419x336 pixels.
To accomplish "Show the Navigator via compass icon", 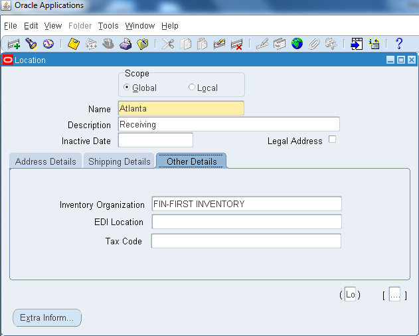I will point(48,44).
